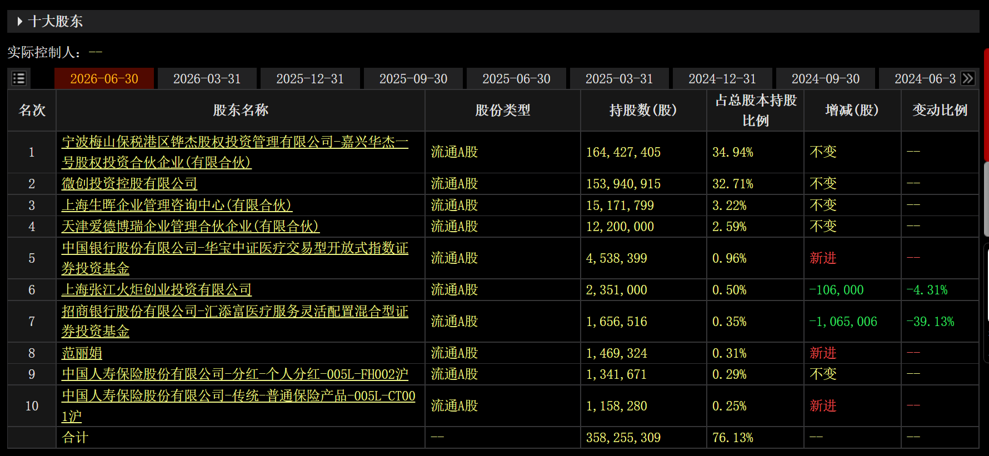Click 新进 in rank 5 row
The image size is (989, 456).
click(823, 258)
